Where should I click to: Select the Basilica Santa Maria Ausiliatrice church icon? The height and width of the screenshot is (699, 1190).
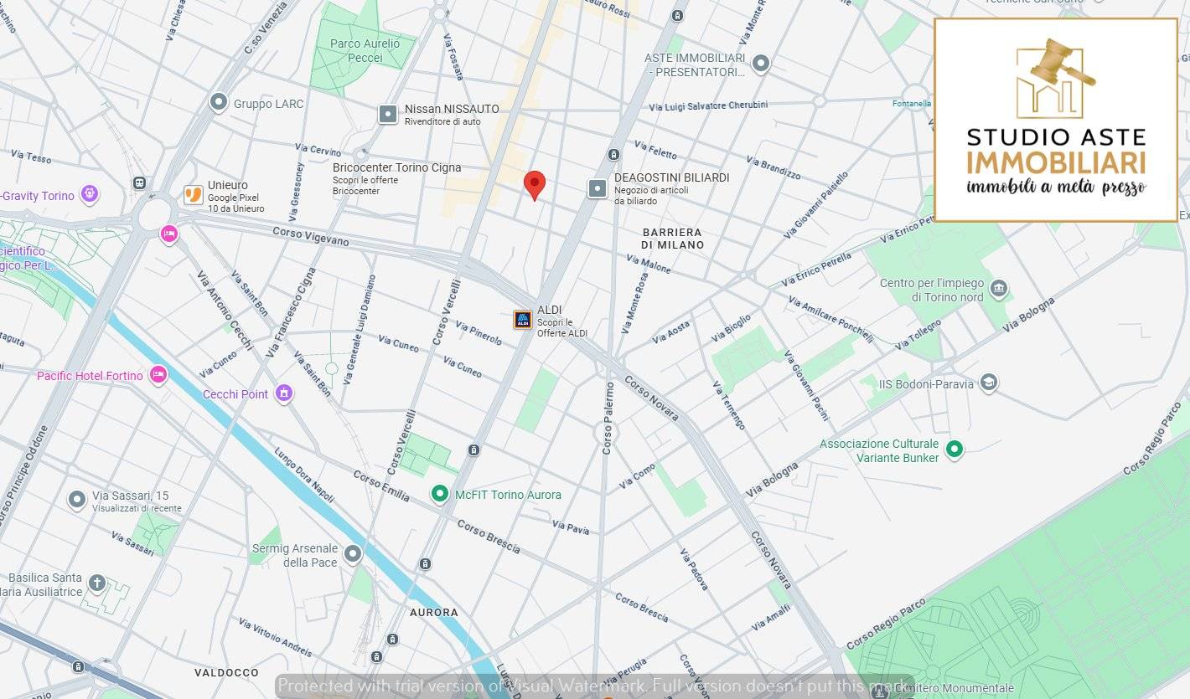[97, 583]
